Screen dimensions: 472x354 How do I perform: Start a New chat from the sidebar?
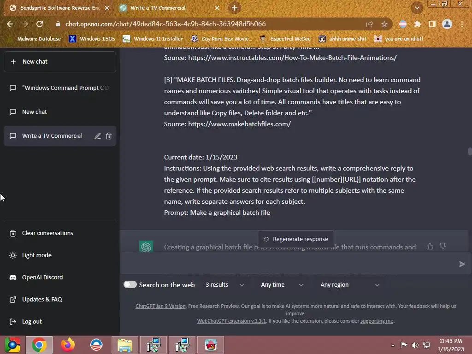tap(59, 62)
